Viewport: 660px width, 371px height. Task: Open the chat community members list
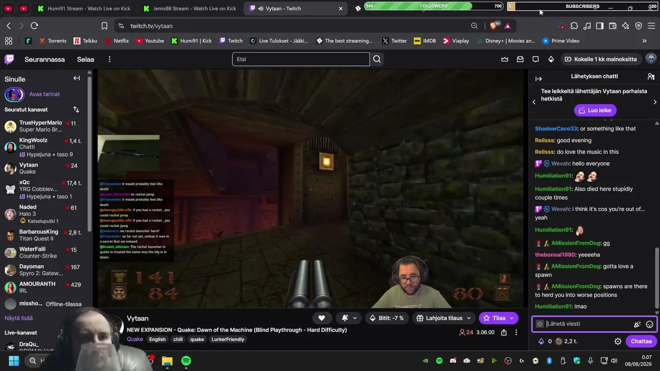[651, 76]
